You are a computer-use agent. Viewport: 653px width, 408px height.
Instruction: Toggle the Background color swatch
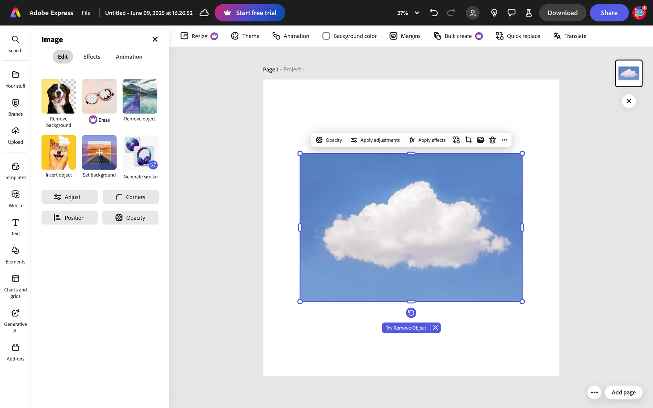[x=326, y=36]
